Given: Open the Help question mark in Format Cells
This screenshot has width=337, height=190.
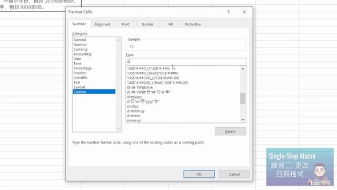Looking at the screenshot, I should [x=228, y=12].
